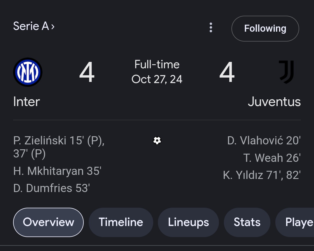Click scorer K. Yıldız 71', 82'
This screenshot has height=251, width=314.
point(261,175)
